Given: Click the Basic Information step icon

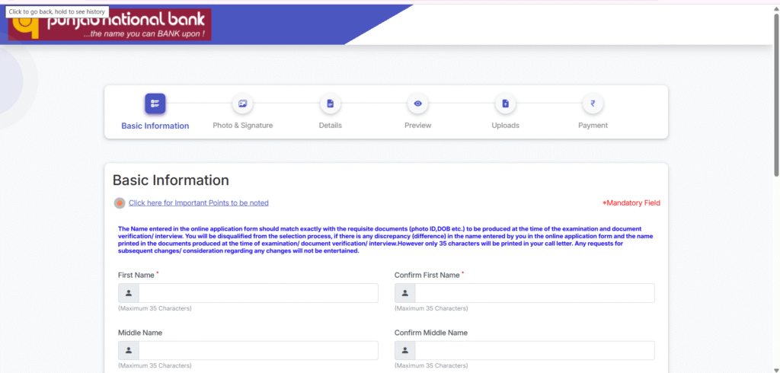Looking at the screenshot, I should 155,104.
